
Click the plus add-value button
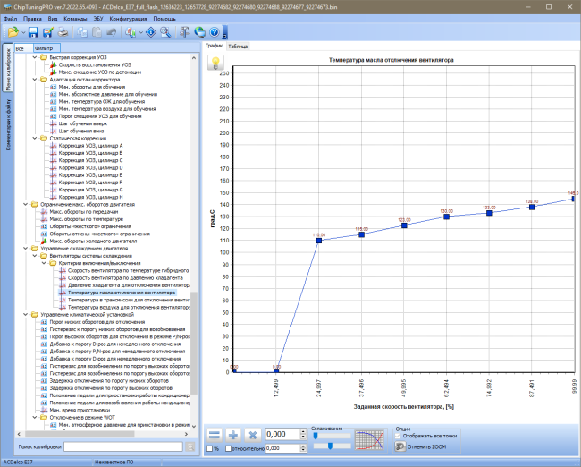tap(233, 435)
